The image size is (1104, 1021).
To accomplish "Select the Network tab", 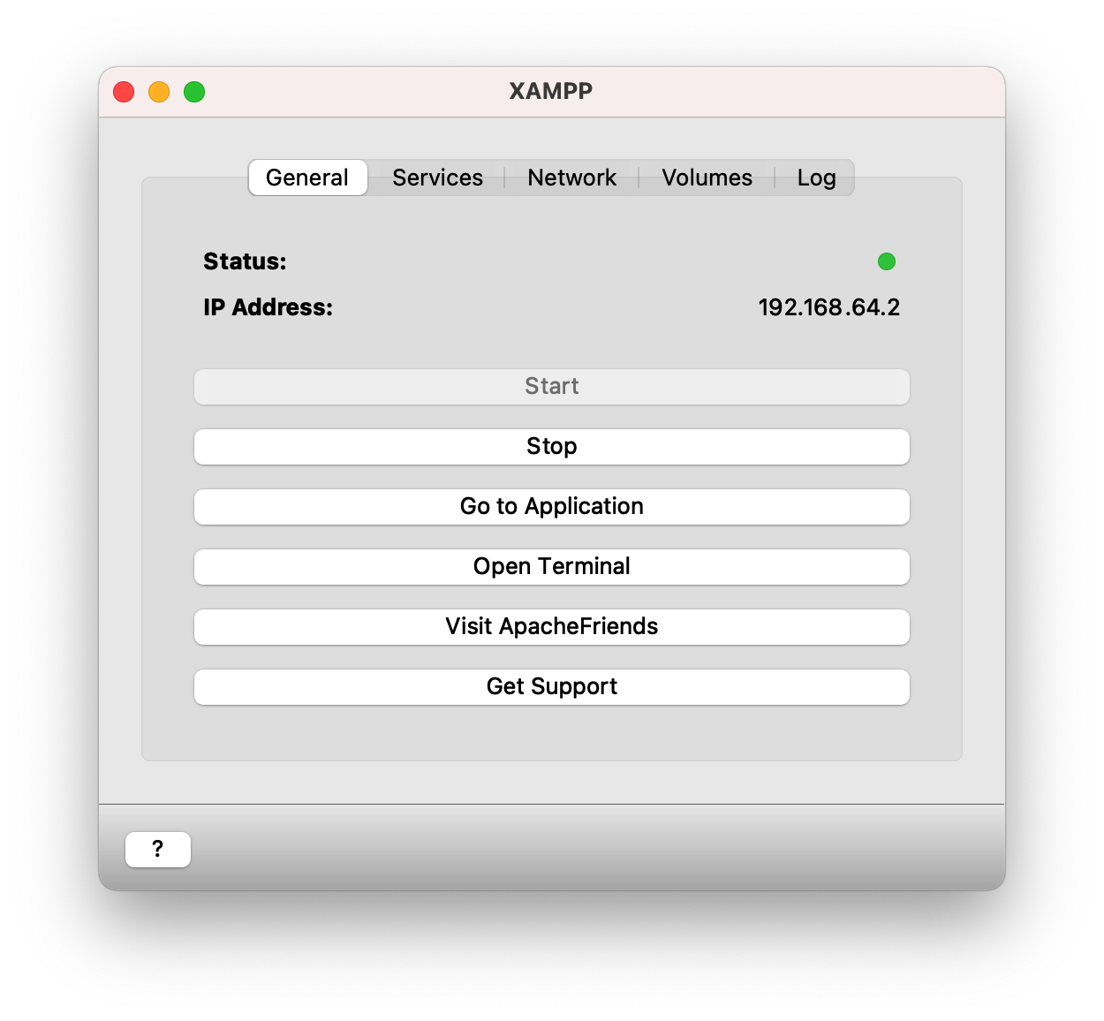I will tap(571, 178).
